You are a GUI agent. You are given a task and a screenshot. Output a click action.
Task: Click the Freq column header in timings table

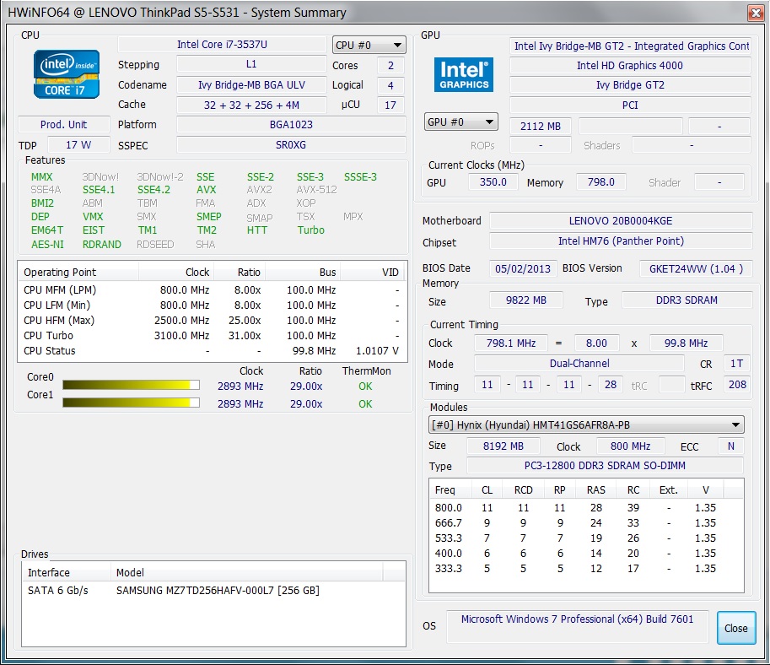click(450, 490)
